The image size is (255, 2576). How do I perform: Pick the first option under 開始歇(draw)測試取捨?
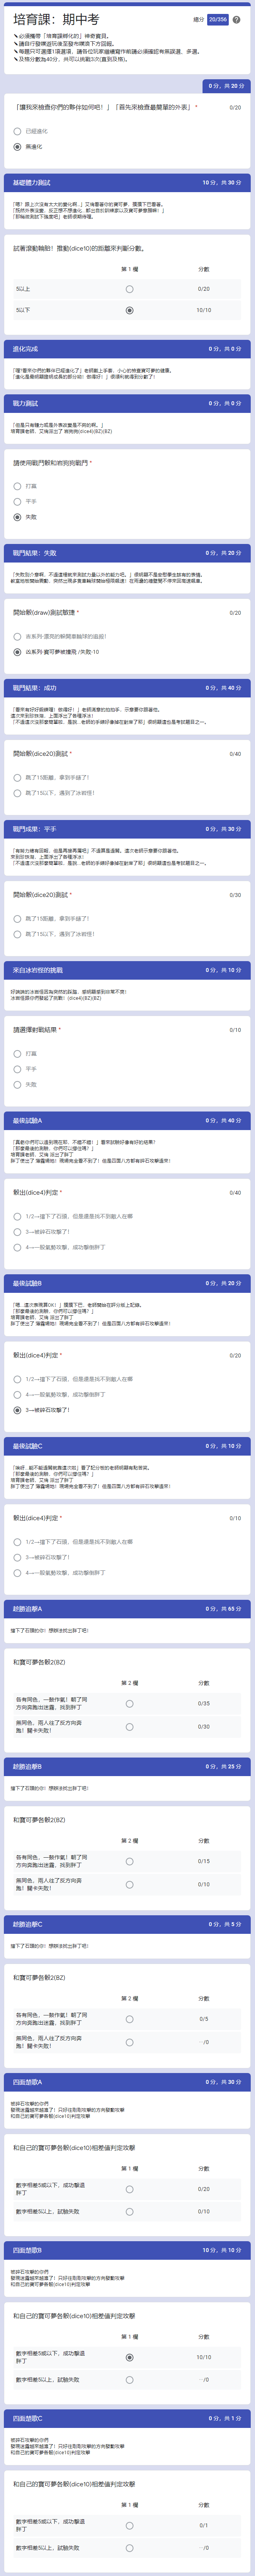click(x=17, y=636)
